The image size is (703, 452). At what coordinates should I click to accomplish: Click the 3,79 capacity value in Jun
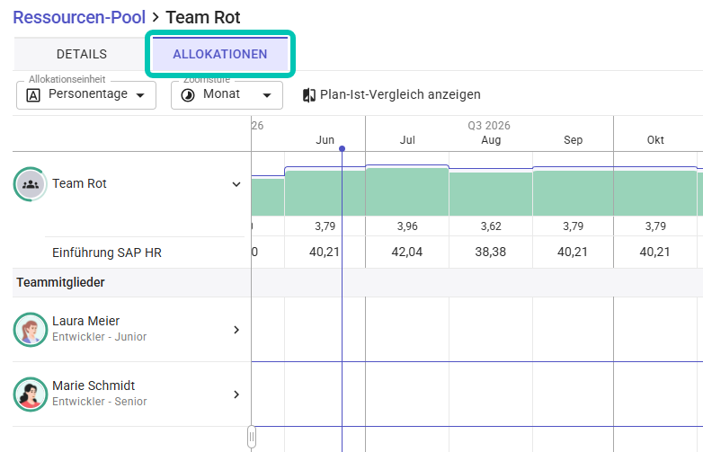coord(325,226)
